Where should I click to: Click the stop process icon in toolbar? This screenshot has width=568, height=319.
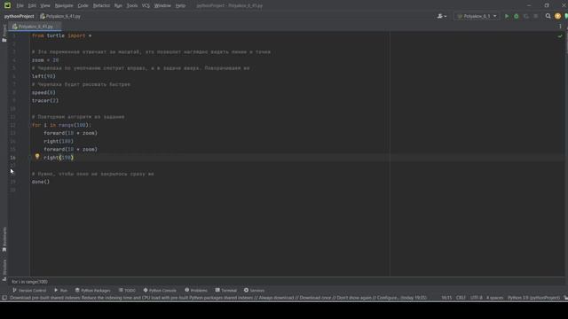(x=536, y=16)
